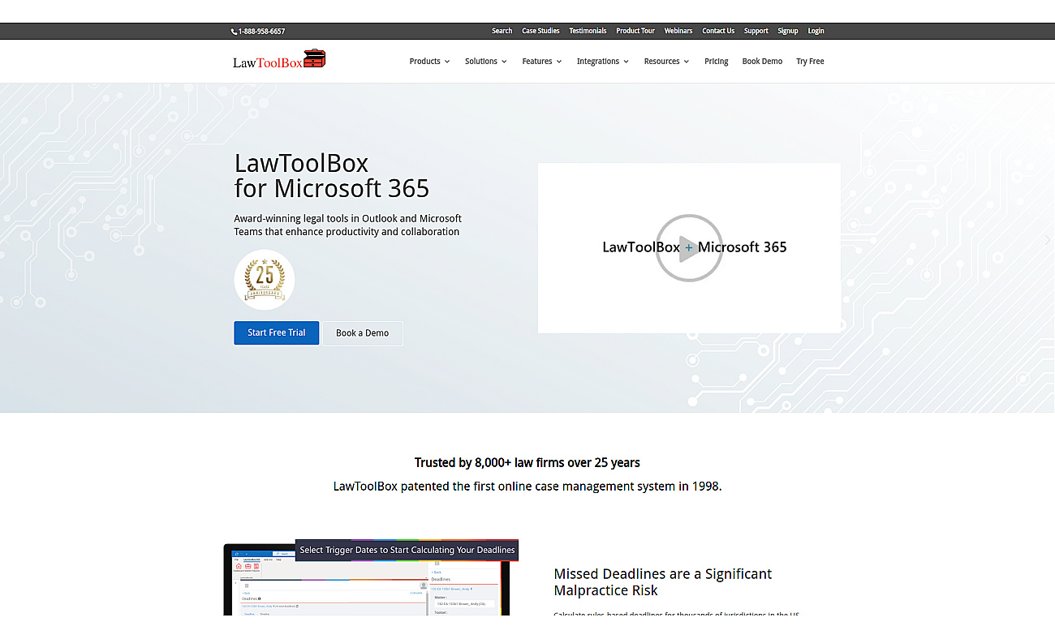Click the 'LawToolBox for Microsoft 365' headline
The image size is (1055, 639).
pyautogui.click(x=331, y=176)
